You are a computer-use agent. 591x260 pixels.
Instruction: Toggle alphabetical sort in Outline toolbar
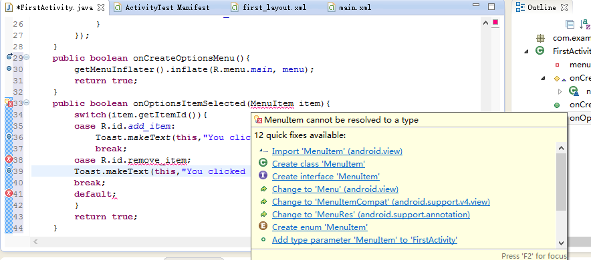point(586,25)
